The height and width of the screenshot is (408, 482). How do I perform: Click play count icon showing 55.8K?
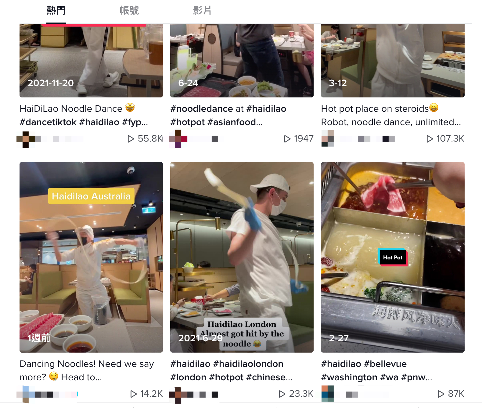click(131, 139)
